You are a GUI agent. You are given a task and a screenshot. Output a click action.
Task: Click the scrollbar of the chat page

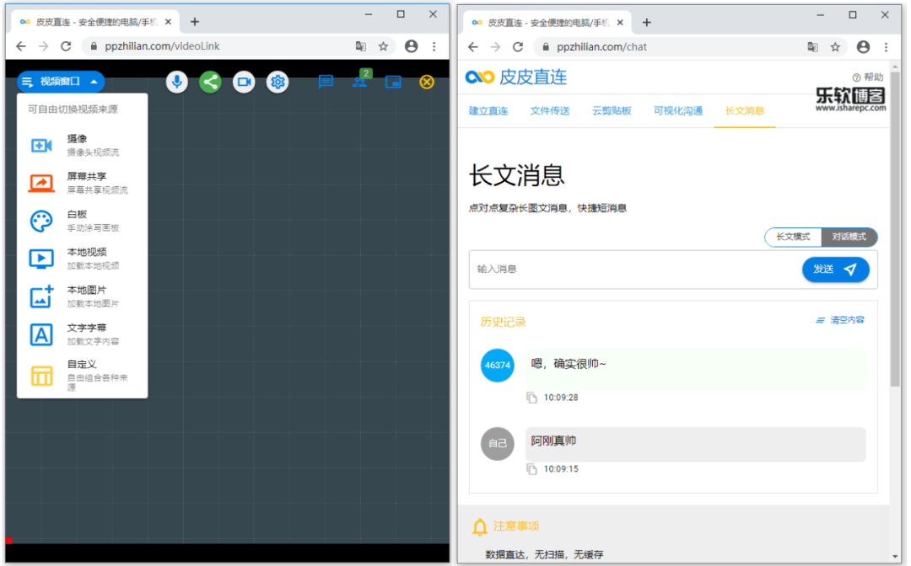[895, 228]
